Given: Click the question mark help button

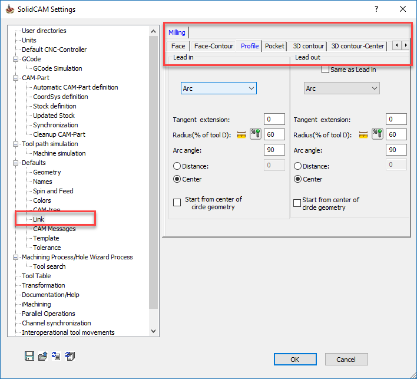Looking at the screenshot, I should point(376,9).
